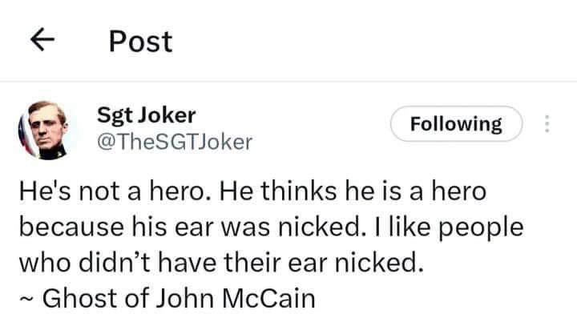Select the Sgt Joker display name
577x318 pixels.
click(146, 115)
